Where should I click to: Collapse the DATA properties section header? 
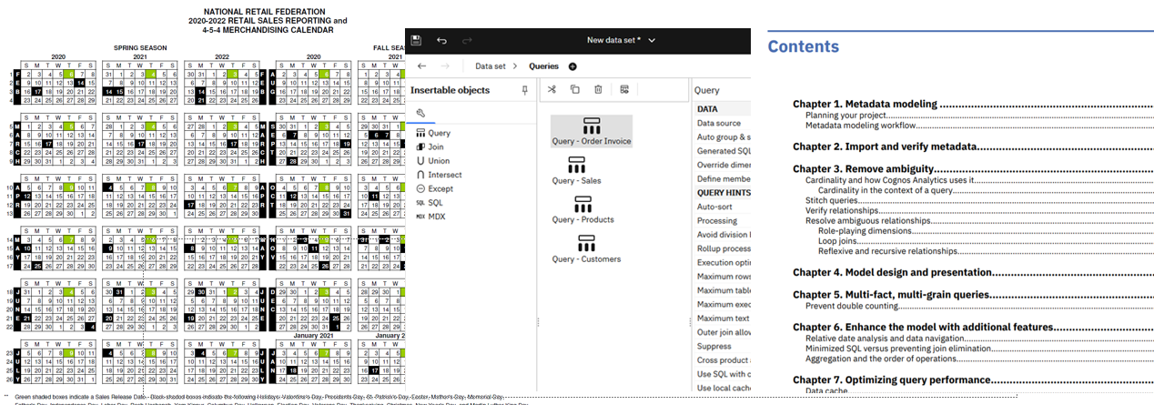707,109
